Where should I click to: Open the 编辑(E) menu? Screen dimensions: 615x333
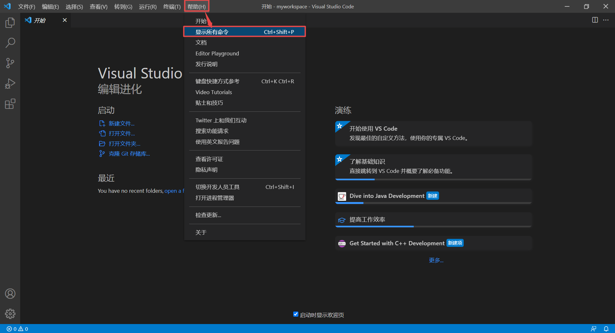point(50,6)
